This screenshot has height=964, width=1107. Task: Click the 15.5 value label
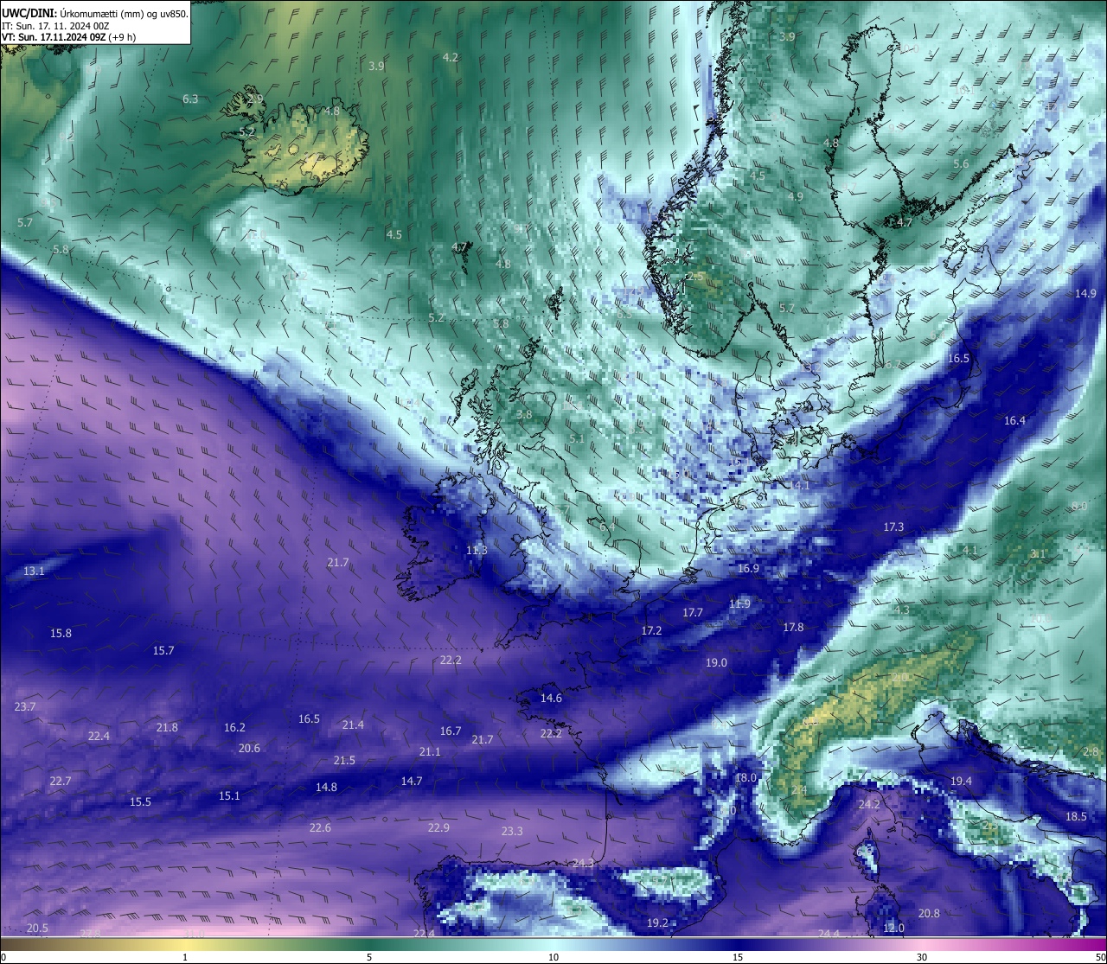tap(140, 802)
